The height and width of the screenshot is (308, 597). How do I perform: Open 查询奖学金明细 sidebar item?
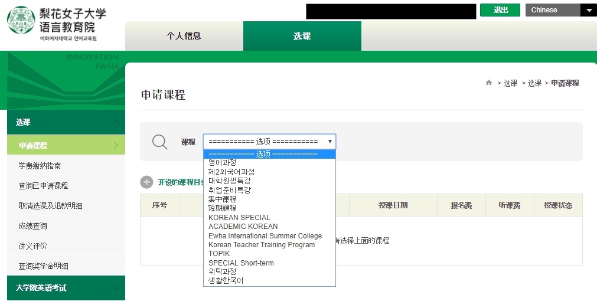[66, 266]
